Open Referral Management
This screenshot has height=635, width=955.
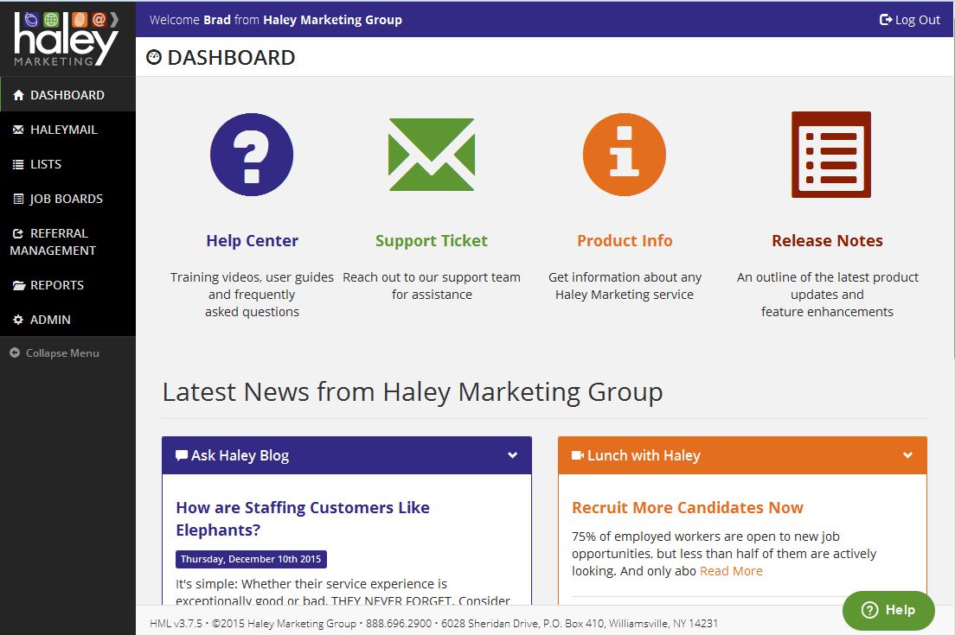[x=67, y=242]
